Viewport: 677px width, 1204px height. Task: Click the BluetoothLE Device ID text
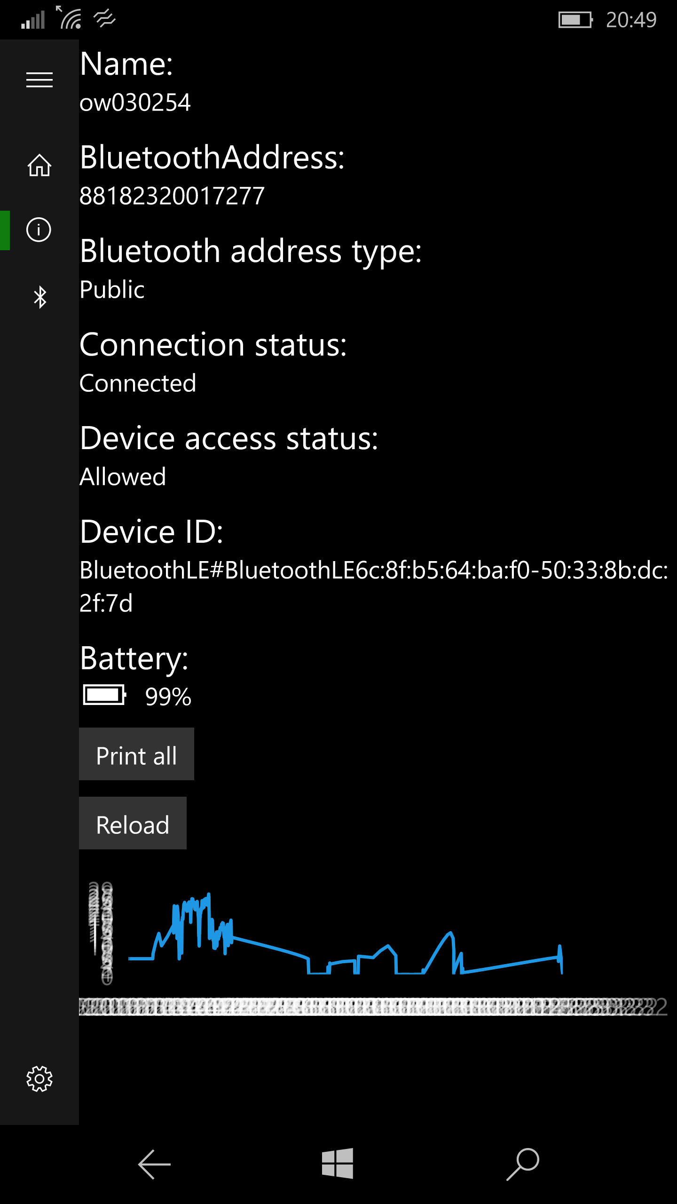[x=374, y=586]
